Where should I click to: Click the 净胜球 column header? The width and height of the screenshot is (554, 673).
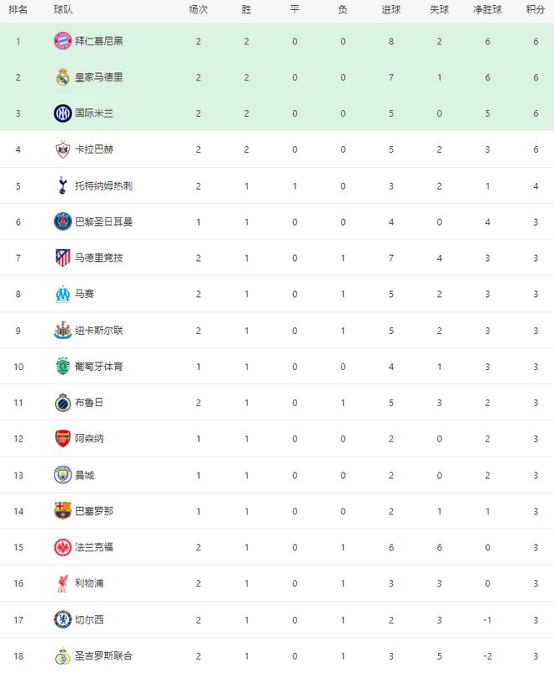[487, 9]
